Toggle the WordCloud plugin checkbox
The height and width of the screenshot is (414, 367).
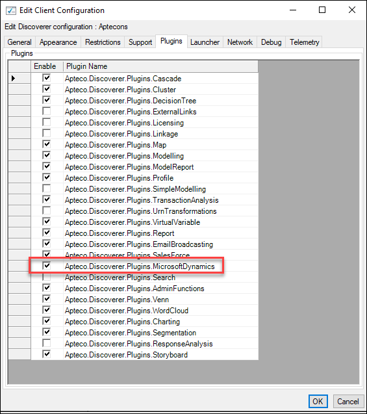coord(47,310)
